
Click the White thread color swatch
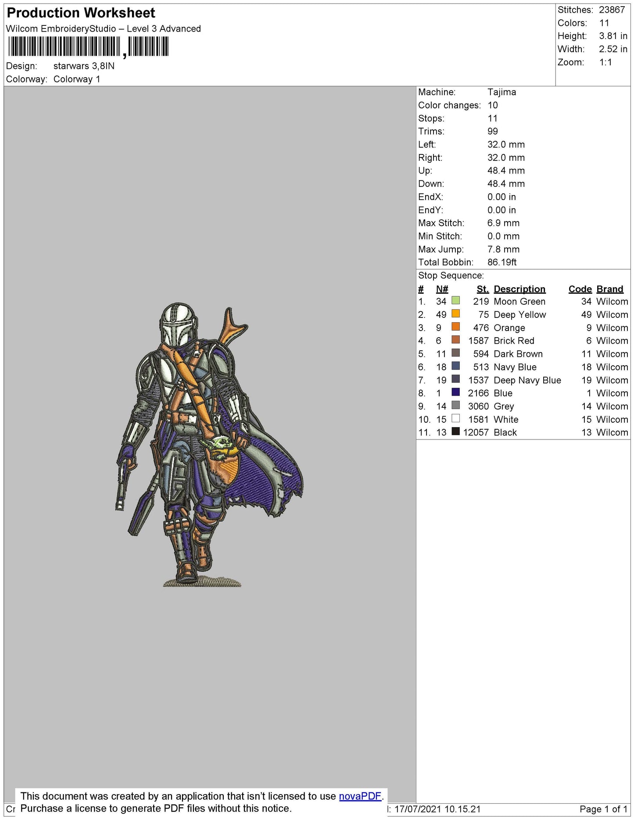(x=455, y=418)
